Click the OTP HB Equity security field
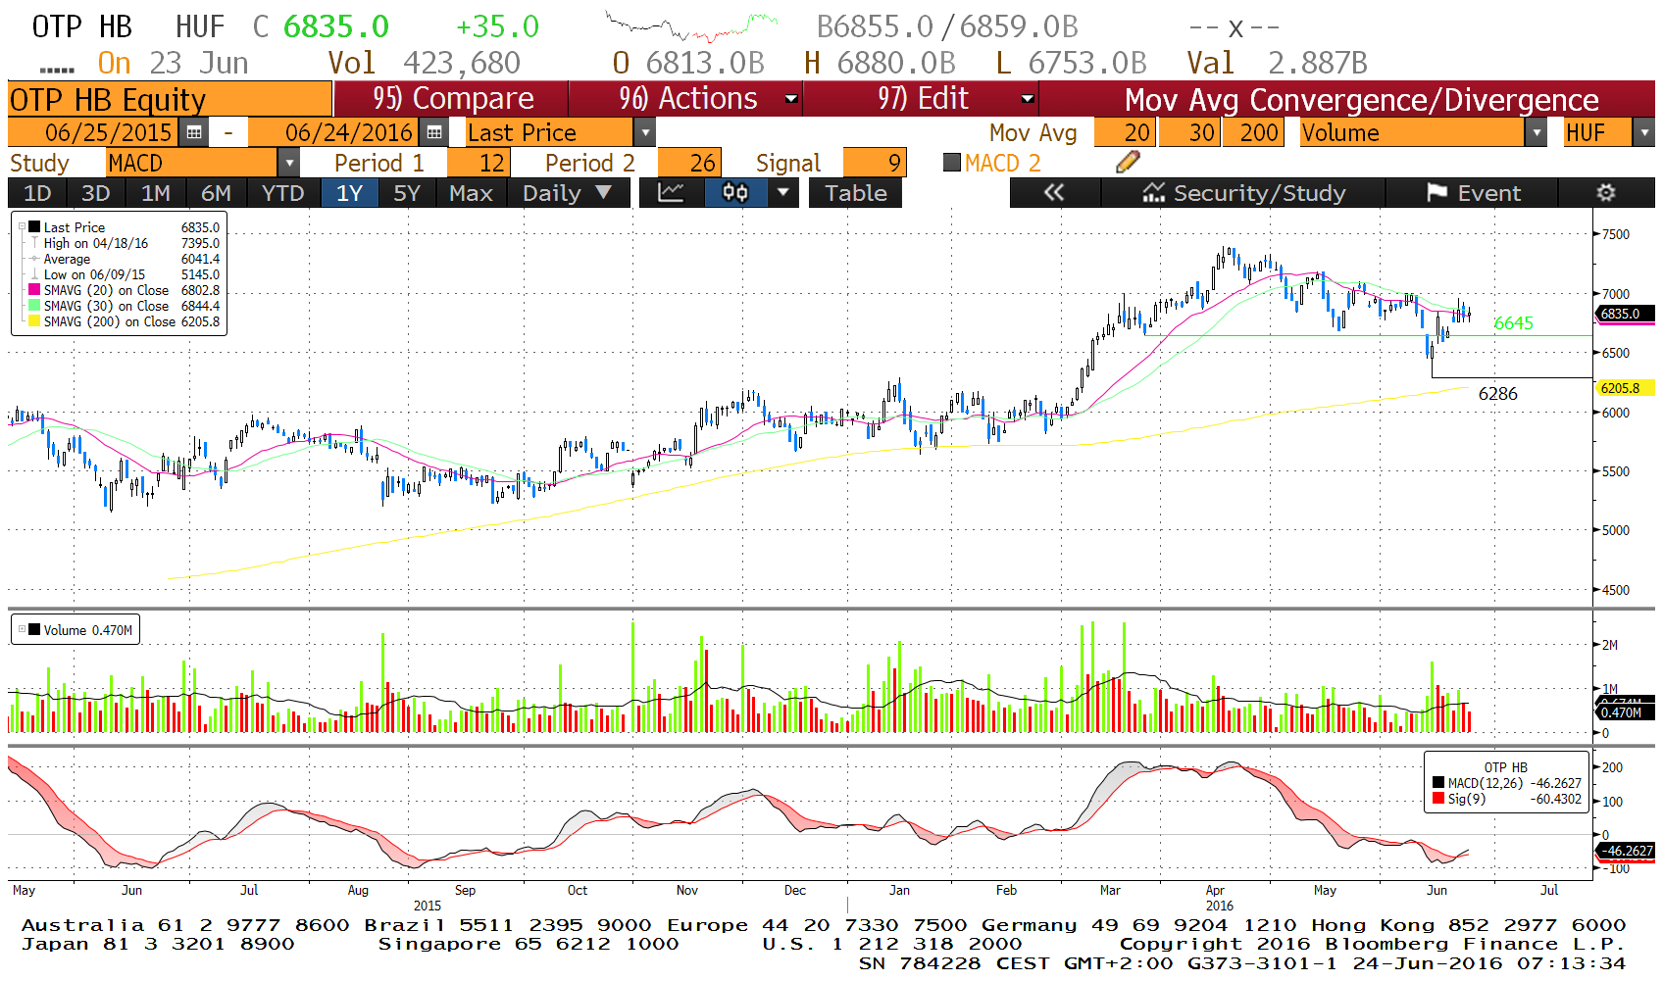Screen dimensions: 1663x981 [x=170, y=99]
